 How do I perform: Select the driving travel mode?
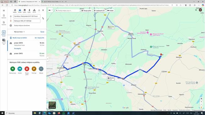click(x=20, y=10)
